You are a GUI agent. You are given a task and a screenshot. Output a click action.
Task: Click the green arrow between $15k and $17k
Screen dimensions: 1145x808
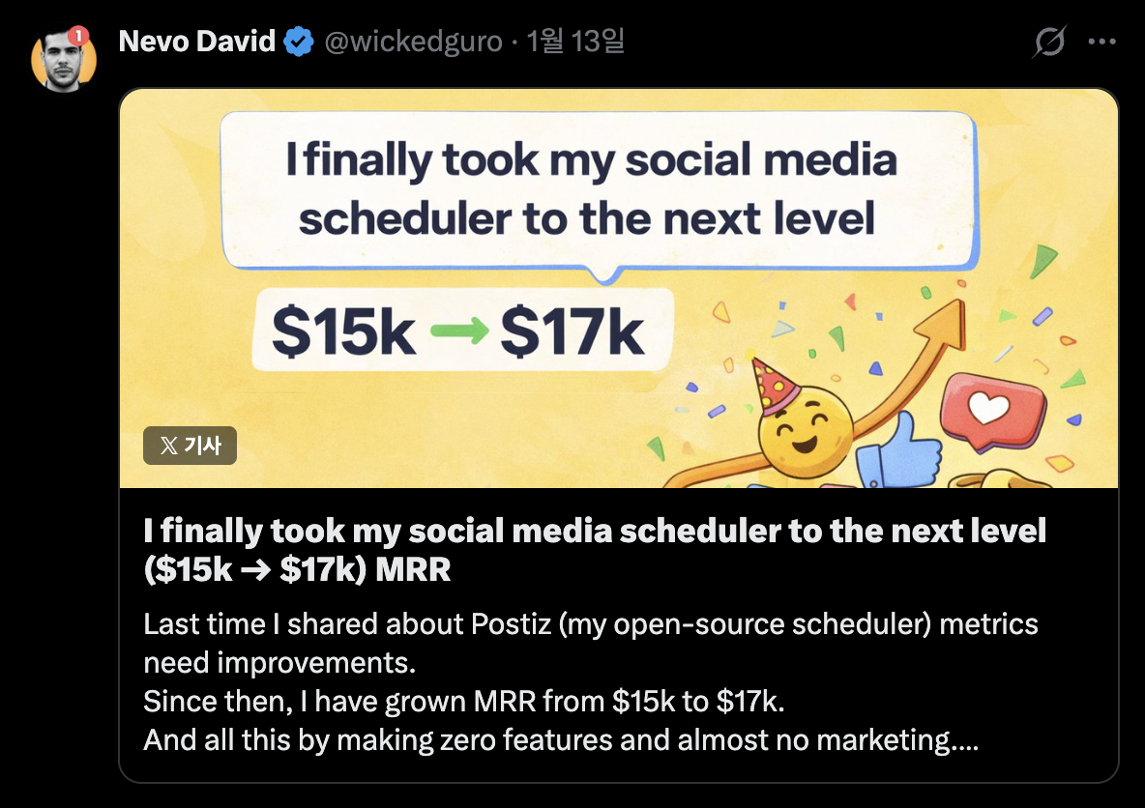pos(458,333)
